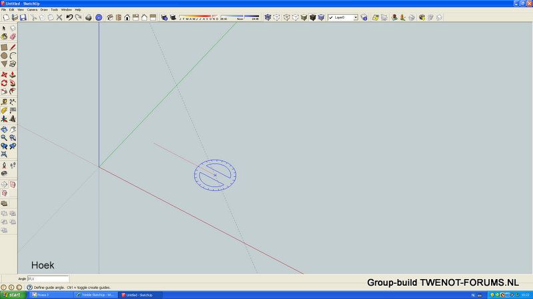Click the Open file toolbar icon

point(15,17)
